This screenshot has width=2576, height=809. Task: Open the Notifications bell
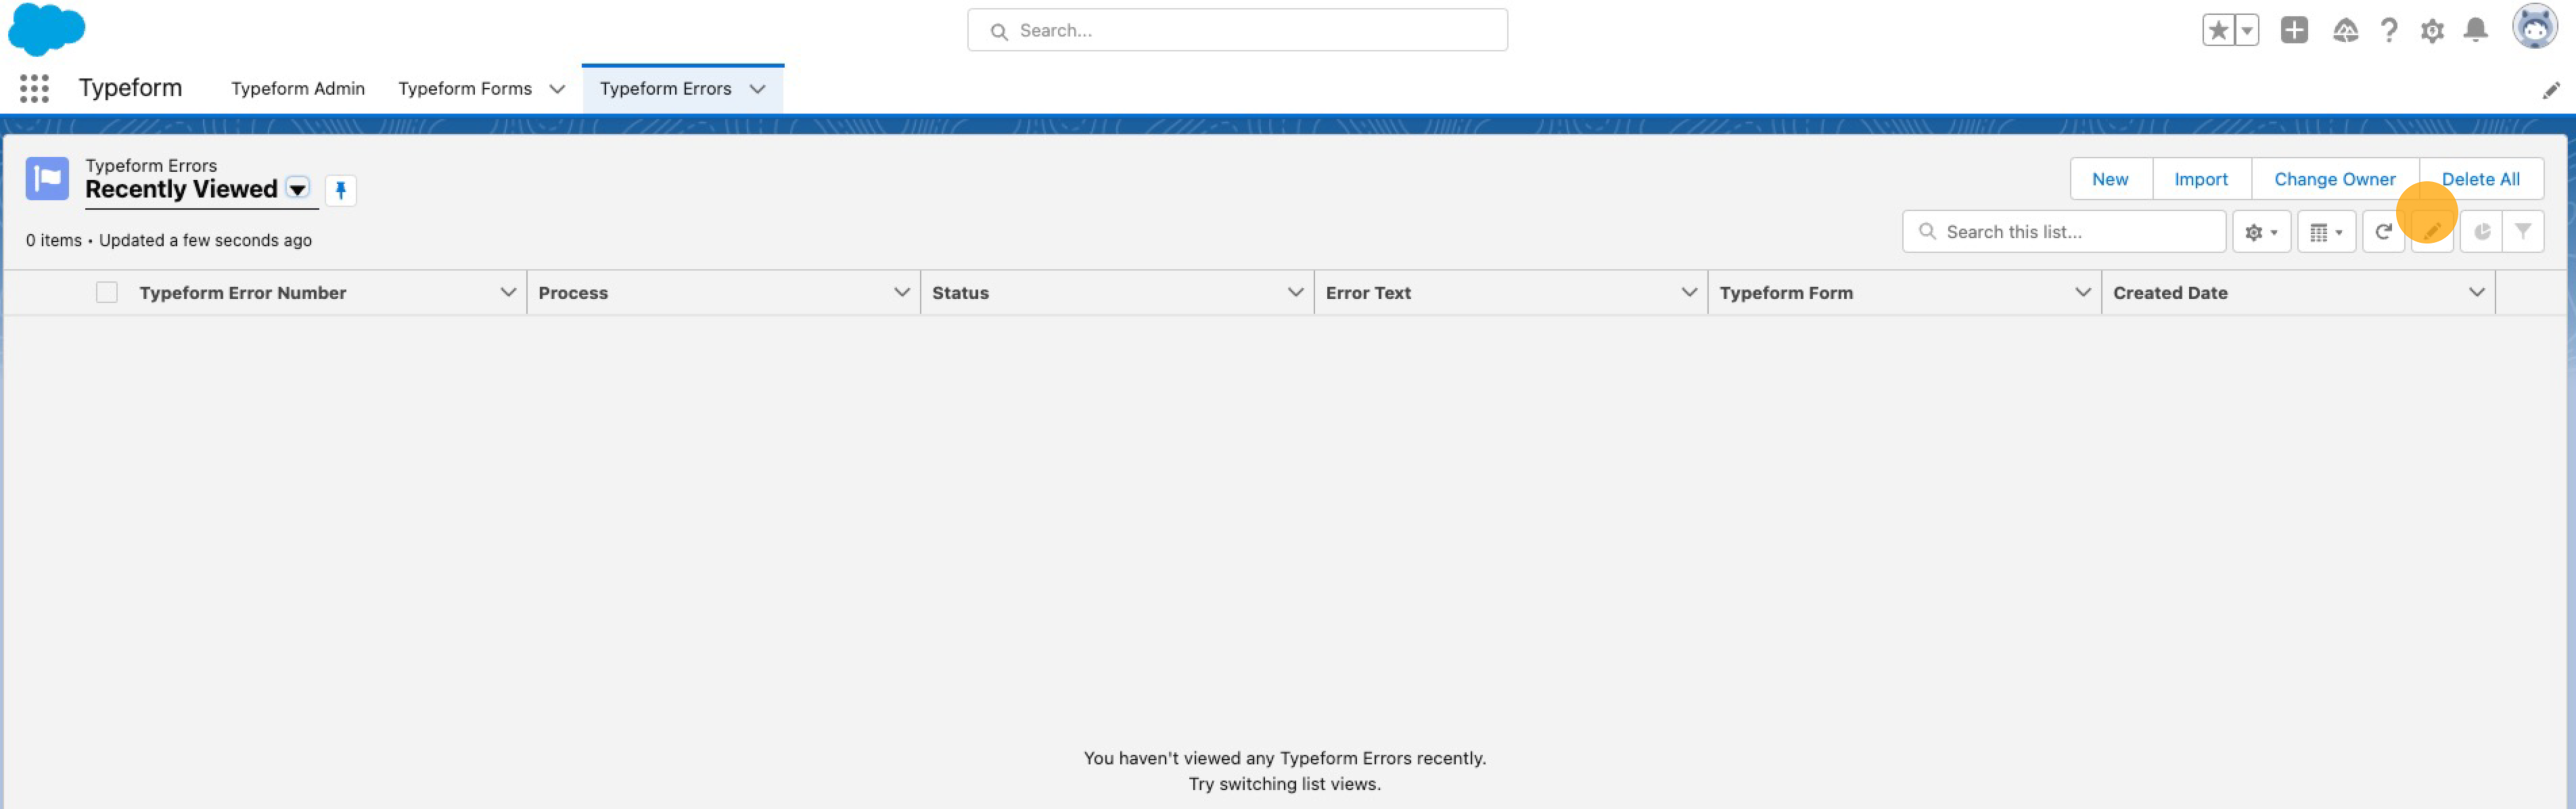coord(2475,30)
